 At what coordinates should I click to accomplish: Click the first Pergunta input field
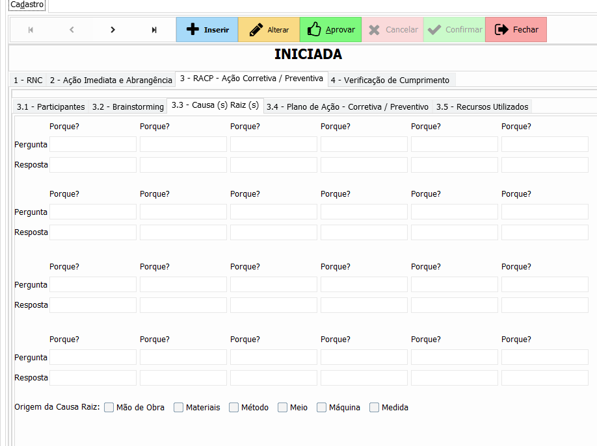93,144
